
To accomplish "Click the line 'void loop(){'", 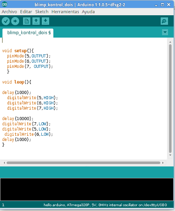I will [17, 82].
